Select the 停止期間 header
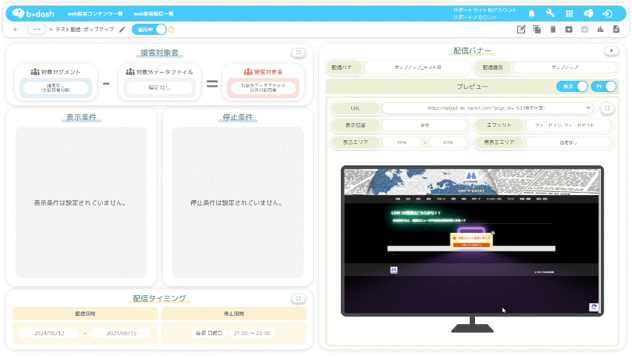 [234, 314]
